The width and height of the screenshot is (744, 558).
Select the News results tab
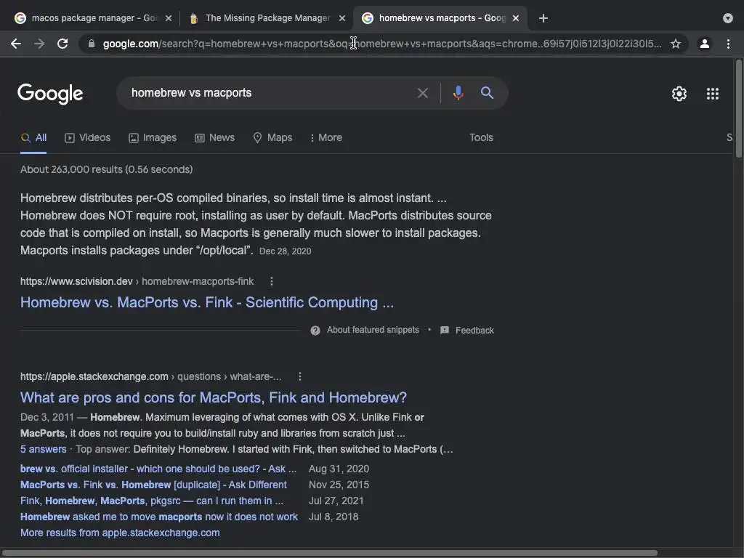click(x=215, y=137)
